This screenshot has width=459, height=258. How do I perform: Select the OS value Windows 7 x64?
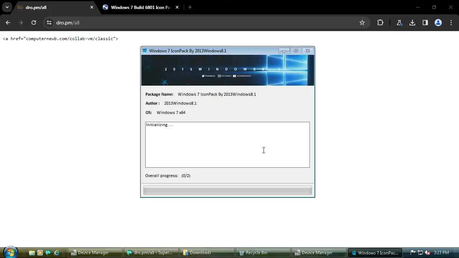pos(171,113)
